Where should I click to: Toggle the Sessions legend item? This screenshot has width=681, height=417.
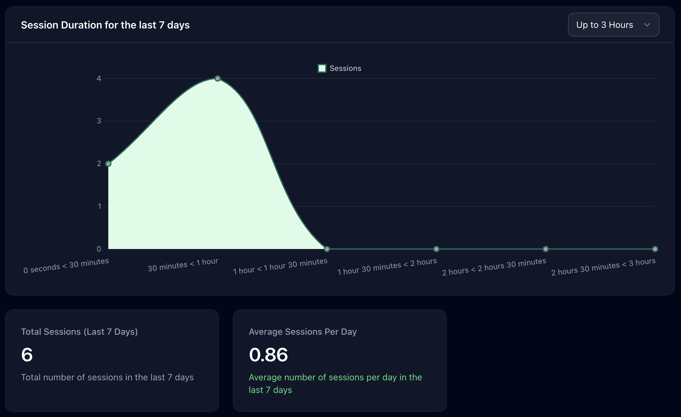(345, 68)
